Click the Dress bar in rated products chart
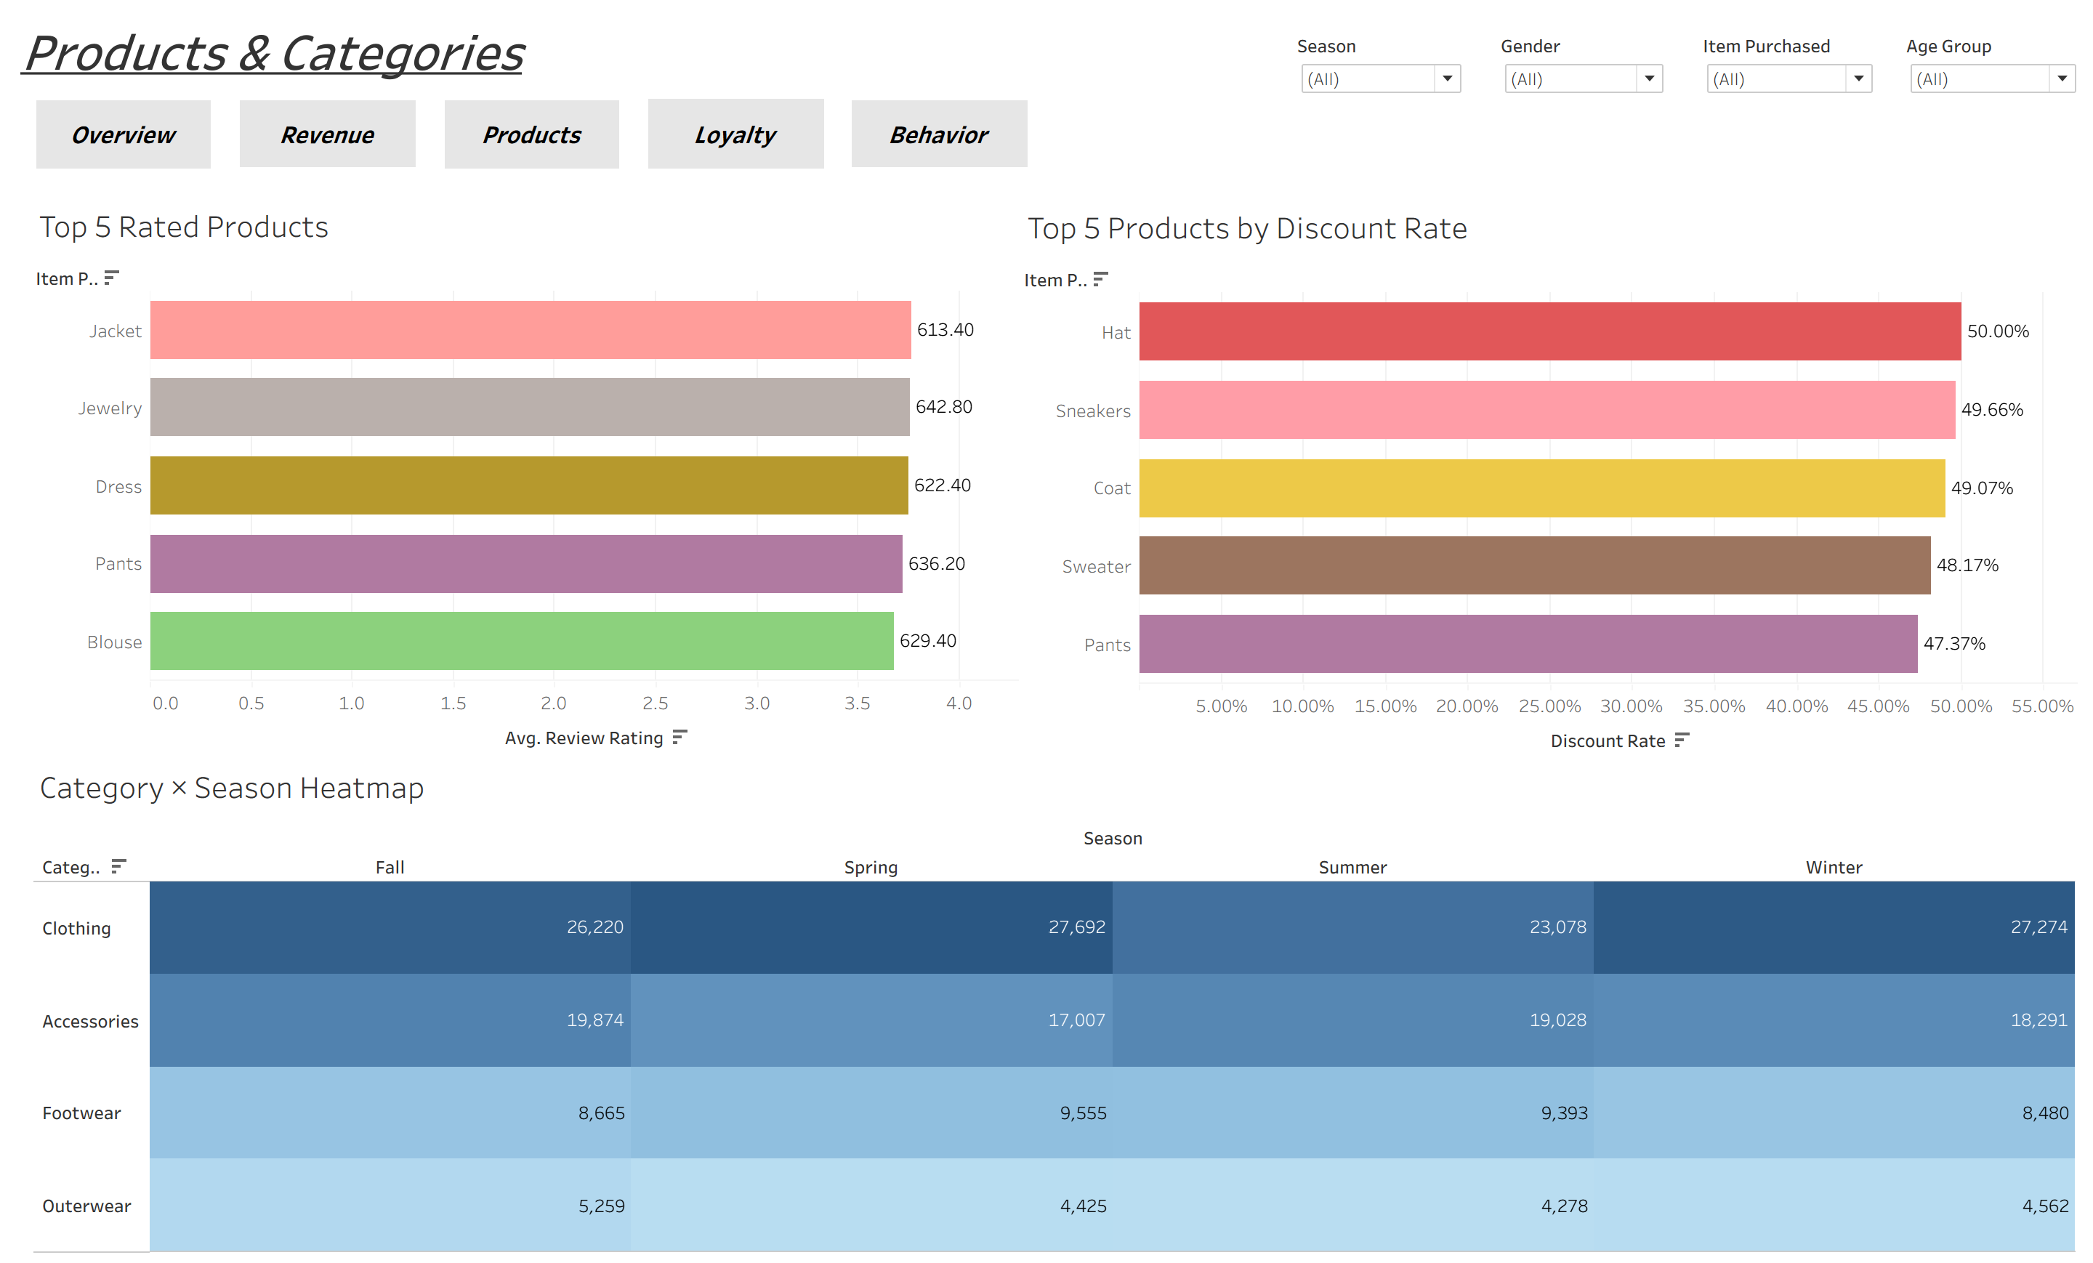Screen dimensions: 2093x1263 pos(528,485)
